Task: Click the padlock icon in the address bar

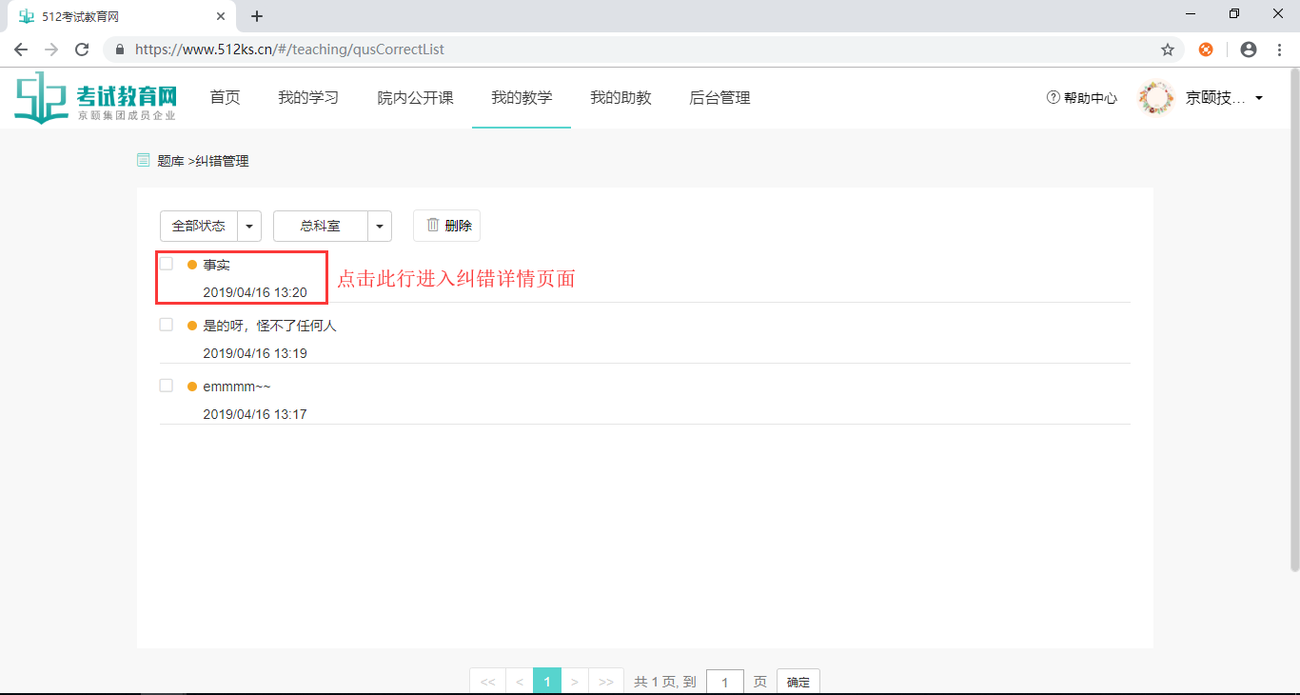Action: pyautogui.click(x=119, y=49)
